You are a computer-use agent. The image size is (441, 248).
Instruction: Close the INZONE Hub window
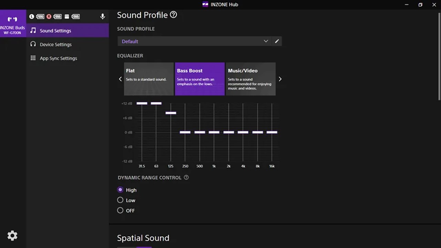(x=434, y=4)
